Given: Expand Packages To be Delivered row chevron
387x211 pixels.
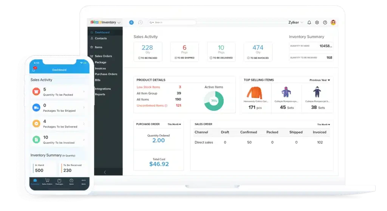Looking at the screenshot, I should (x=84, y=124).
